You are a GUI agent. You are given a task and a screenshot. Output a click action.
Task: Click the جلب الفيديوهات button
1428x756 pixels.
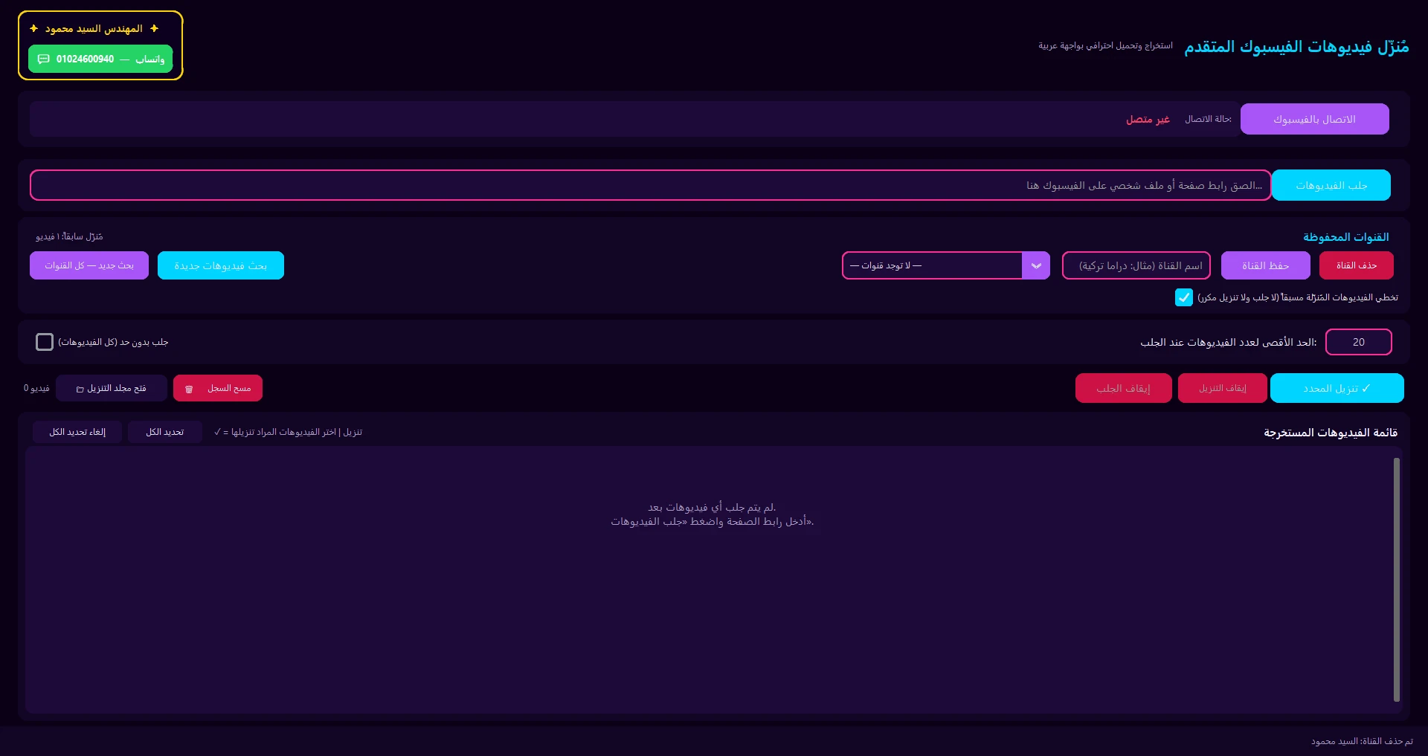pyautogui.click(x=1331, y=185)
